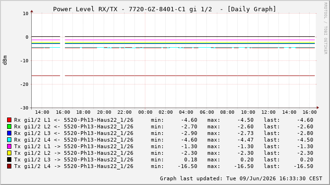The height and width of the screenshot is (185, 330).
Task: Click the cyan Rx L4 legend swatch
Action: (9, 140)
